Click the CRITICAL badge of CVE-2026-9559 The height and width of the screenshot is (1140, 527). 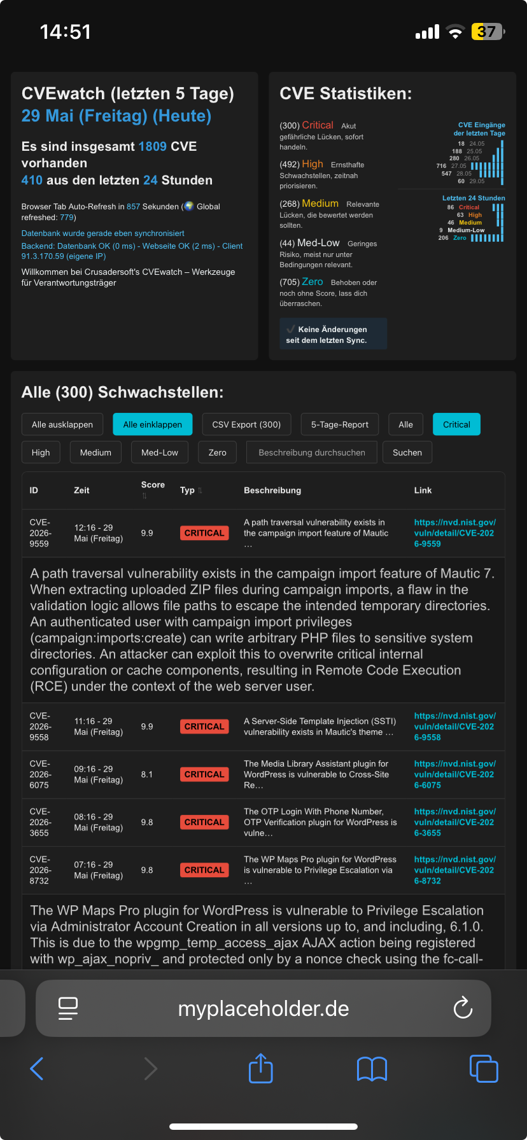(x=204, y=533)
